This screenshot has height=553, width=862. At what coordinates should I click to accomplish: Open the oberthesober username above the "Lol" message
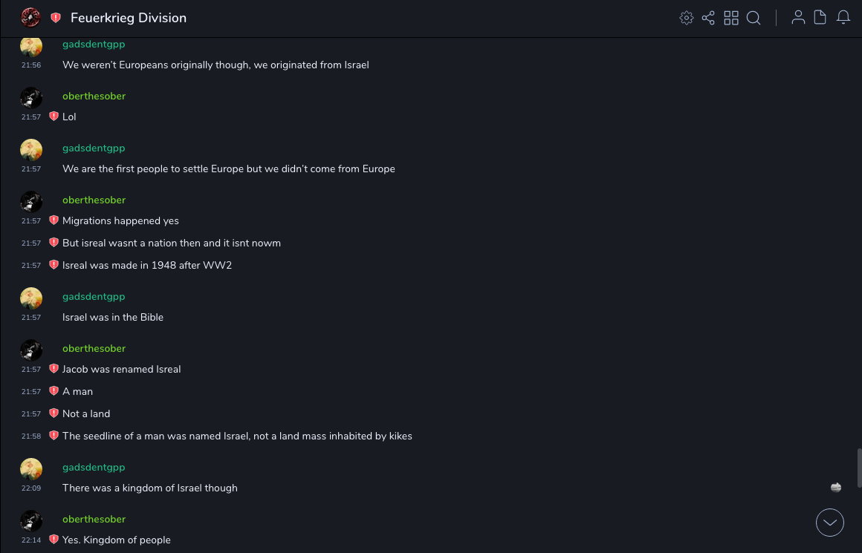point(94,96)
